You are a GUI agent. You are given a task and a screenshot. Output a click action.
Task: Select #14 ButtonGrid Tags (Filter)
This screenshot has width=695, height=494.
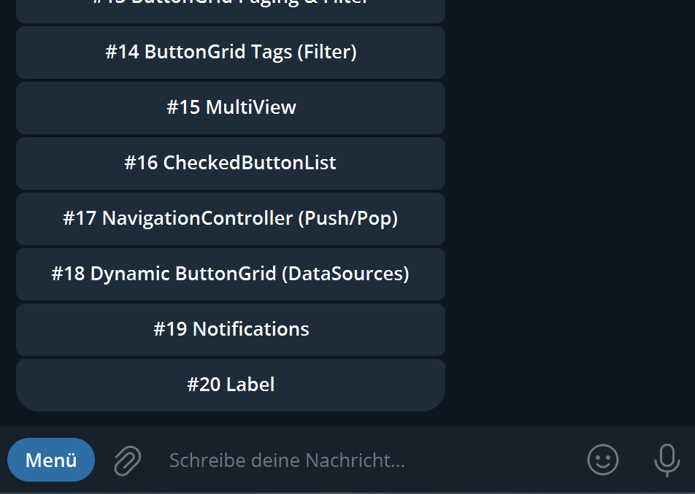point(231,53)
